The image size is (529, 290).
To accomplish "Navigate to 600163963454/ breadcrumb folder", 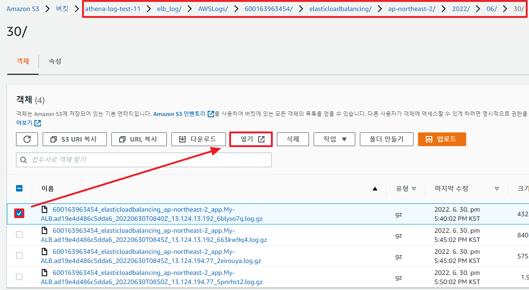I will point(269,9).
